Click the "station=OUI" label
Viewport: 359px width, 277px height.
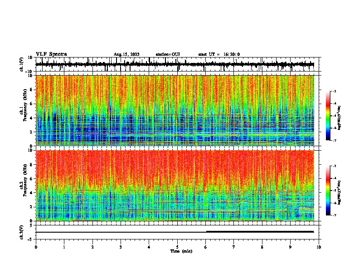click(168, 54)
